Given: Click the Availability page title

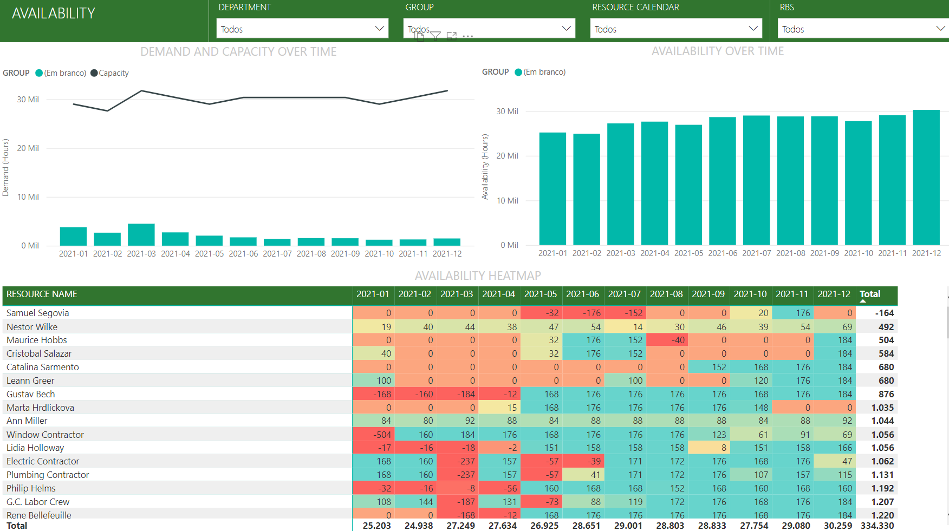Looking at the screenshot, I should click(x=54, y=14).
